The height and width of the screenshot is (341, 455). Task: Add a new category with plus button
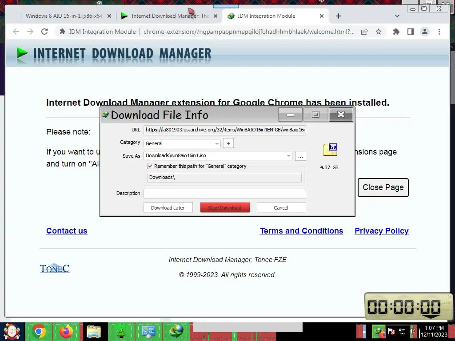228,143
